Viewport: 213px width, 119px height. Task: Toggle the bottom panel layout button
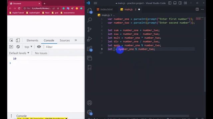pos(175,3)
